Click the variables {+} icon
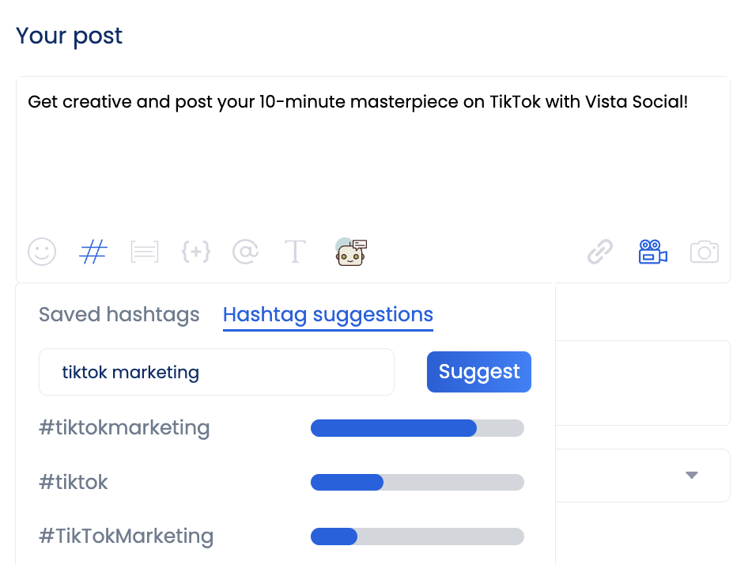Screen dimensions: 748x565 [x=195, y=252]
